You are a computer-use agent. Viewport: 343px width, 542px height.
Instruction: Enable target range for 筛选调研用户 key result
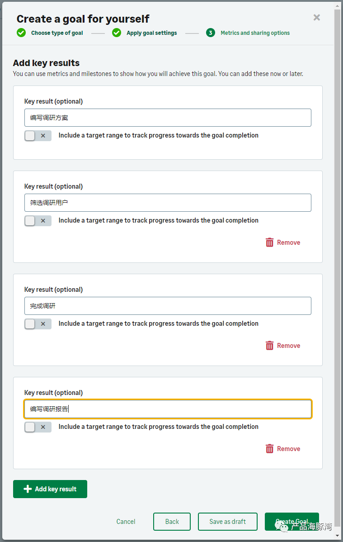click(x=38, y=220)
